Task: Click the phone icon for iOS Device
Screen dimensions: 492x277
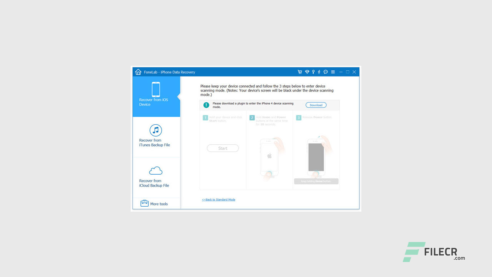Action: coord(156,89)
